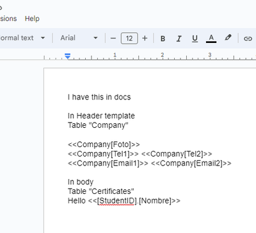
Task: Click the text 'Table "Company"'
Action: point(98,125)
